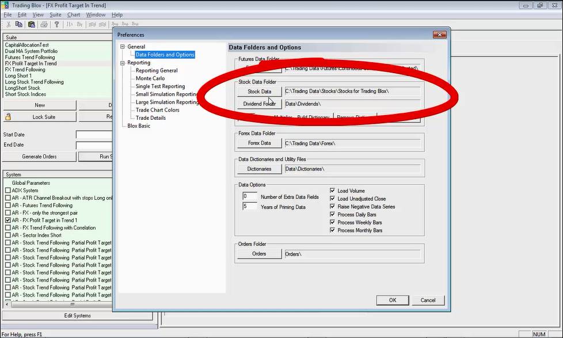Open the View menu

38,15
